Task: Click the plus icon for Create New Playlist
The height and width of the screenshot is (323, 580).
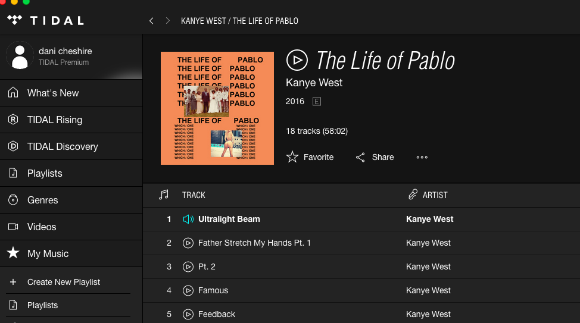Action: (13, 282)
